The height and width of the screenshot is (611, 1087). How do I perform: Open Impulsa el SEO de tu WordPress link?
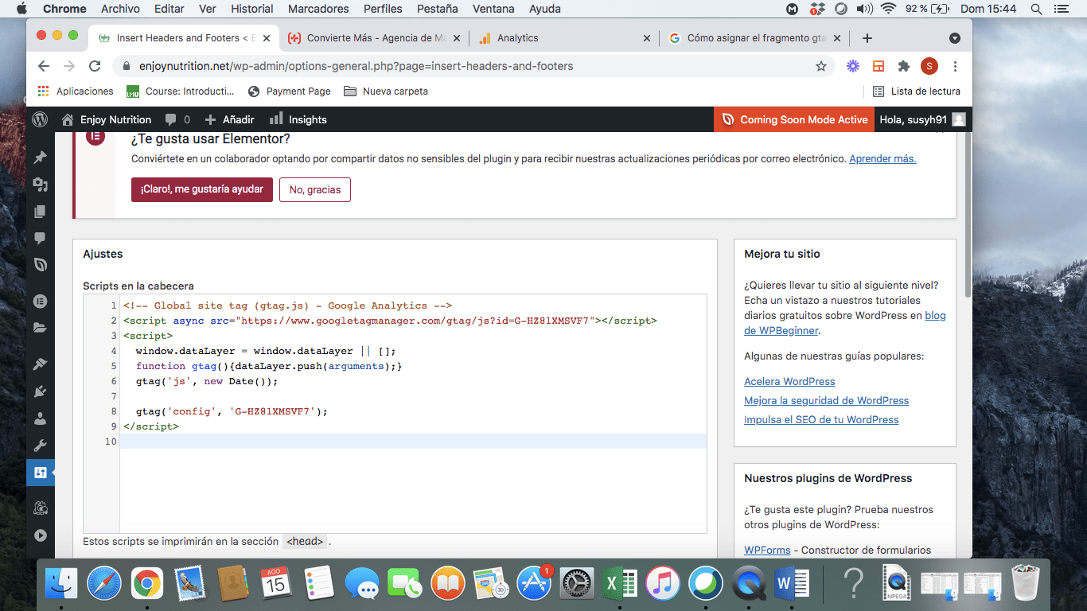[821, 419]
